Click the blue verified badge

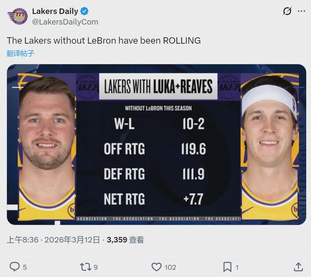coord(85,11)
